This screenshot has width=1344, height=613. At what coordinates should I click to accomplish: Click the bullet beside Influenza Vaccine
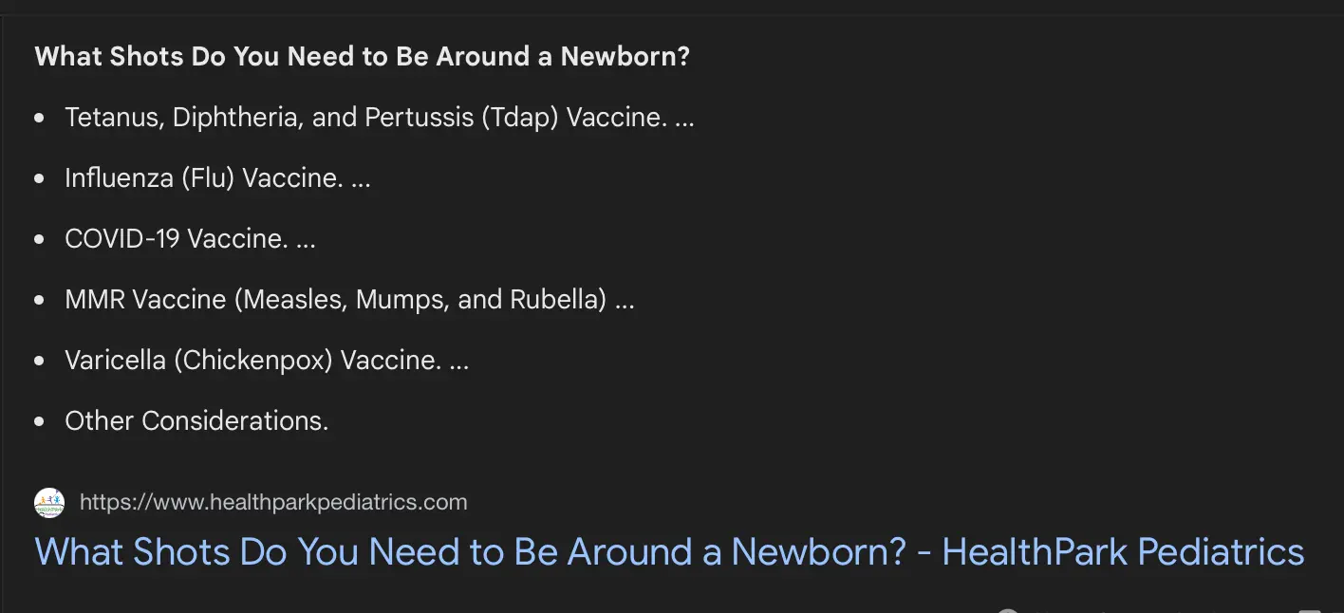(x=39, y=179)
